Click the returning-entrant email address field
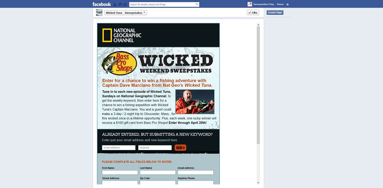The width and height of the screenshot is (383, 188). pos(119,148)
